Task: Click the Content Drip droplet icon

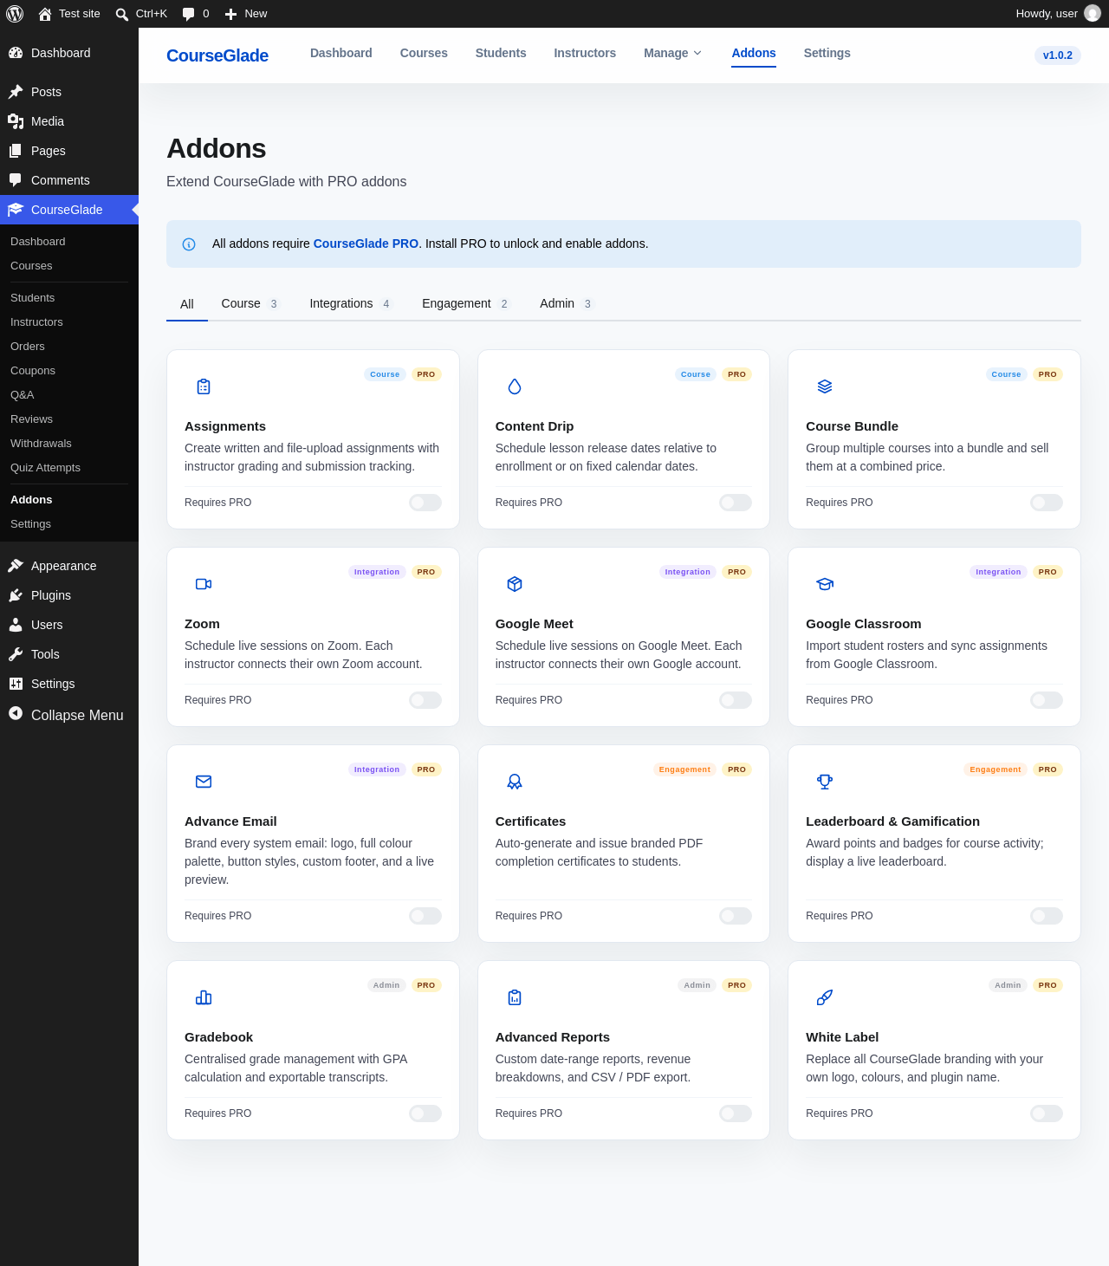Action: (515, 386)
